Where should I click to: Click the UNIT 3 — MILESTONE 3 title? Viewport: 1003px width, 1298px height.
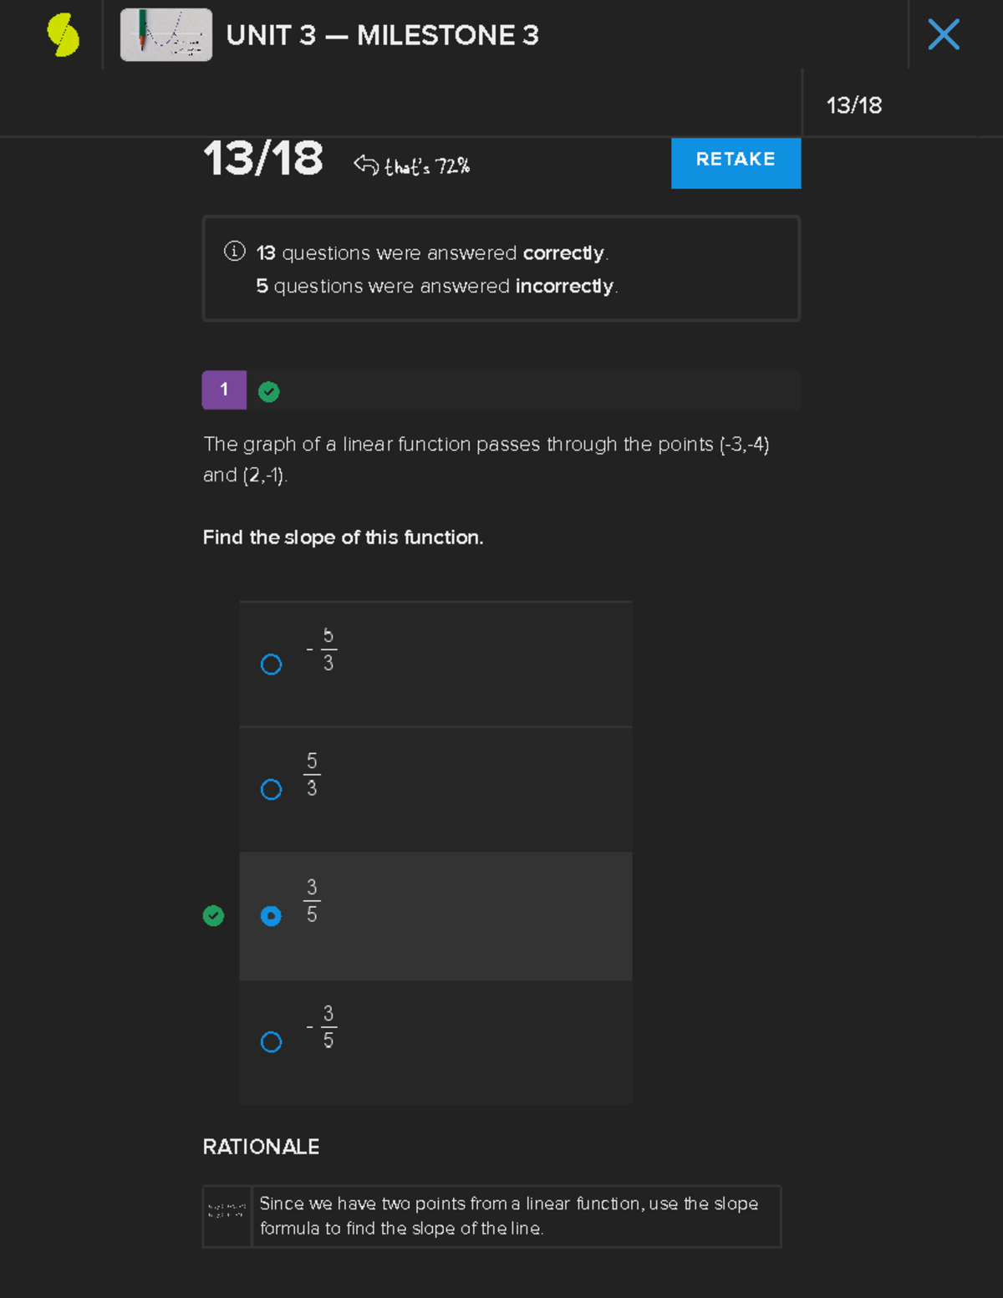click(382, 35)
